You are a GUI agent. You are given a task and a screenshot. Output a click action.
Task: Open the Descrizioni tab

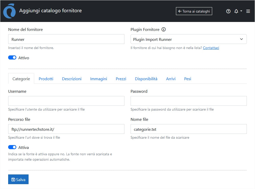coord(72,79)
